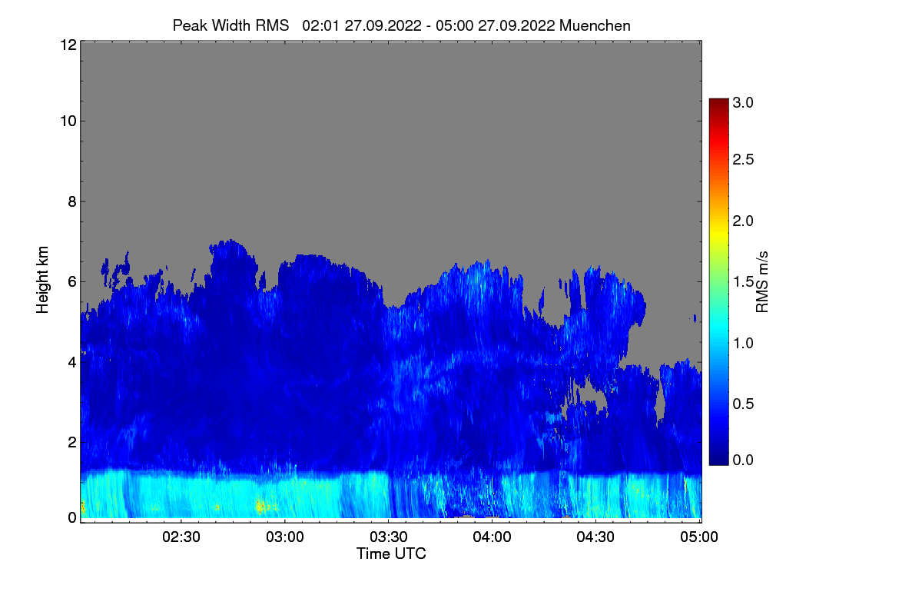922x615 pixels.
Task: Click the 'Time UTC' axis label
Action: click(391, 553)
